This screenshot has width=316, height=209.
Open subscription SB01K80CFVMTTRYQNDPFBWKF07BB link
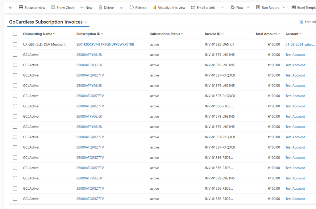click(x=105, y=44)
